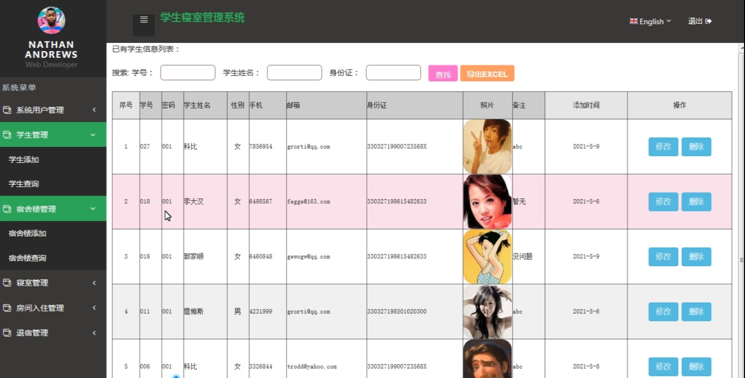
Task: Click the email trodd@yahoo.com cell
Action: 326,367
